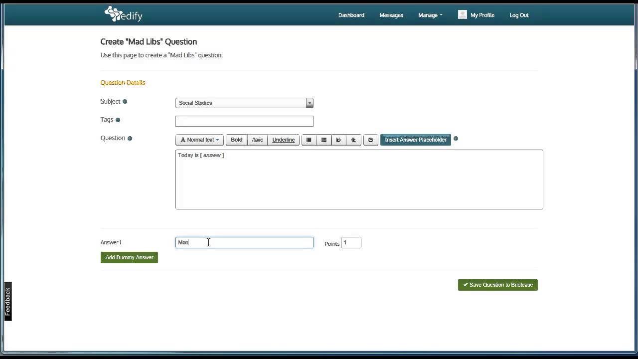Viewport: 638px width, 359px height.
Task: Apply Italic formatting
Action: [258, 140]
